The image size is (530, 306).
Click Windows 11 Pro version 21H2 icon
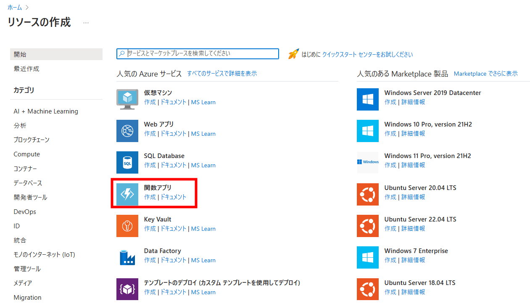(x=367, y=163)
